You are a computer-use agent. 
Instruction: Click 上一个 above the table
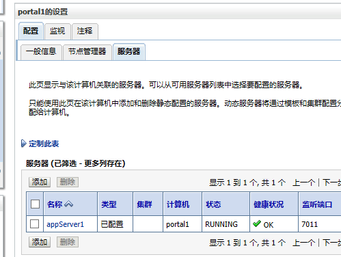[x=304, y=182]
